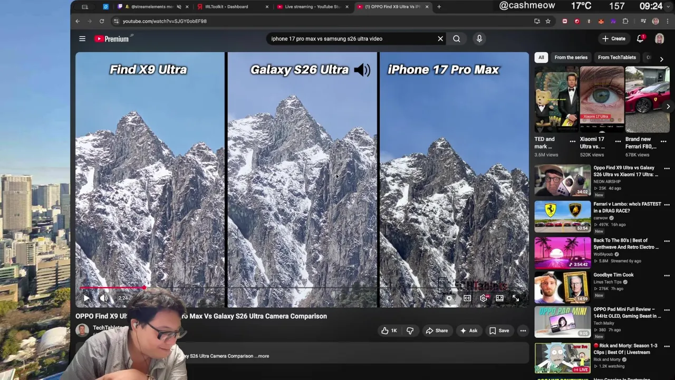
Task: Open the YouTube hamburger guide menu
Action: (x=82, y=39)
